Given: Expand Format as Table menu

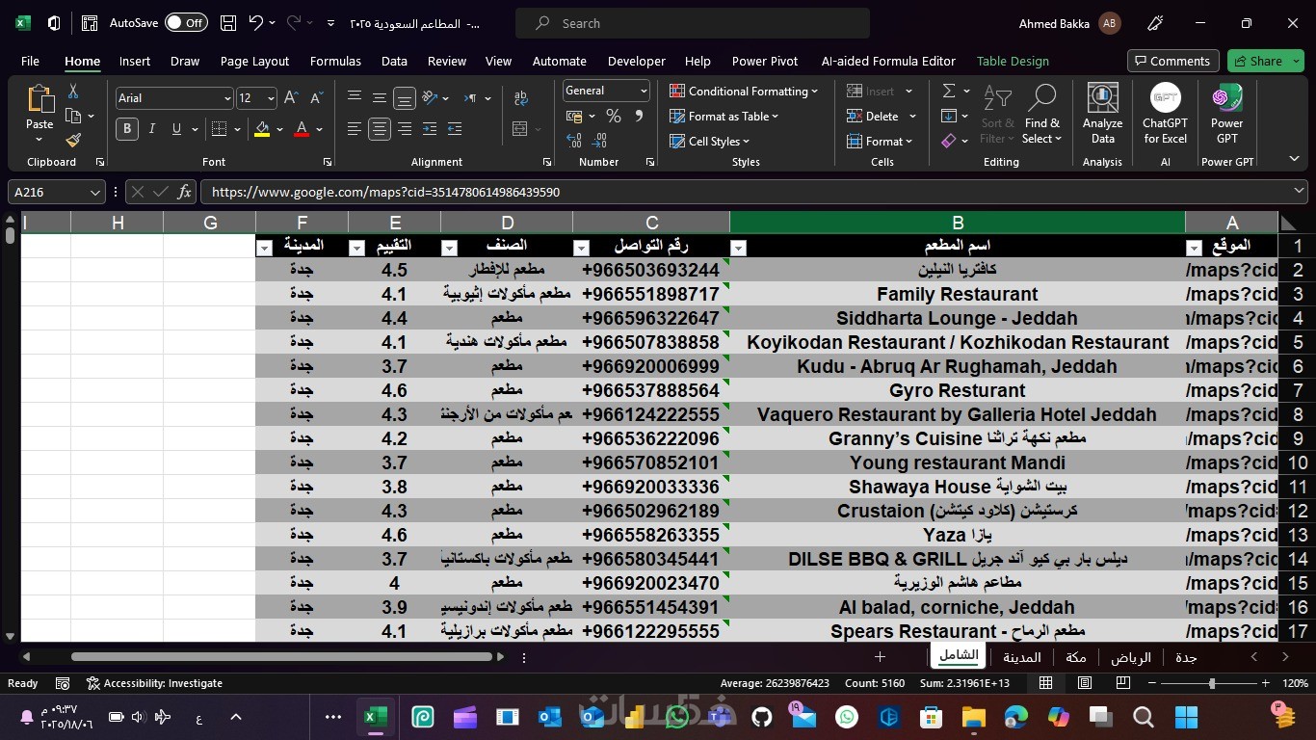Looking at the screenshot, I should click(724, 117).
